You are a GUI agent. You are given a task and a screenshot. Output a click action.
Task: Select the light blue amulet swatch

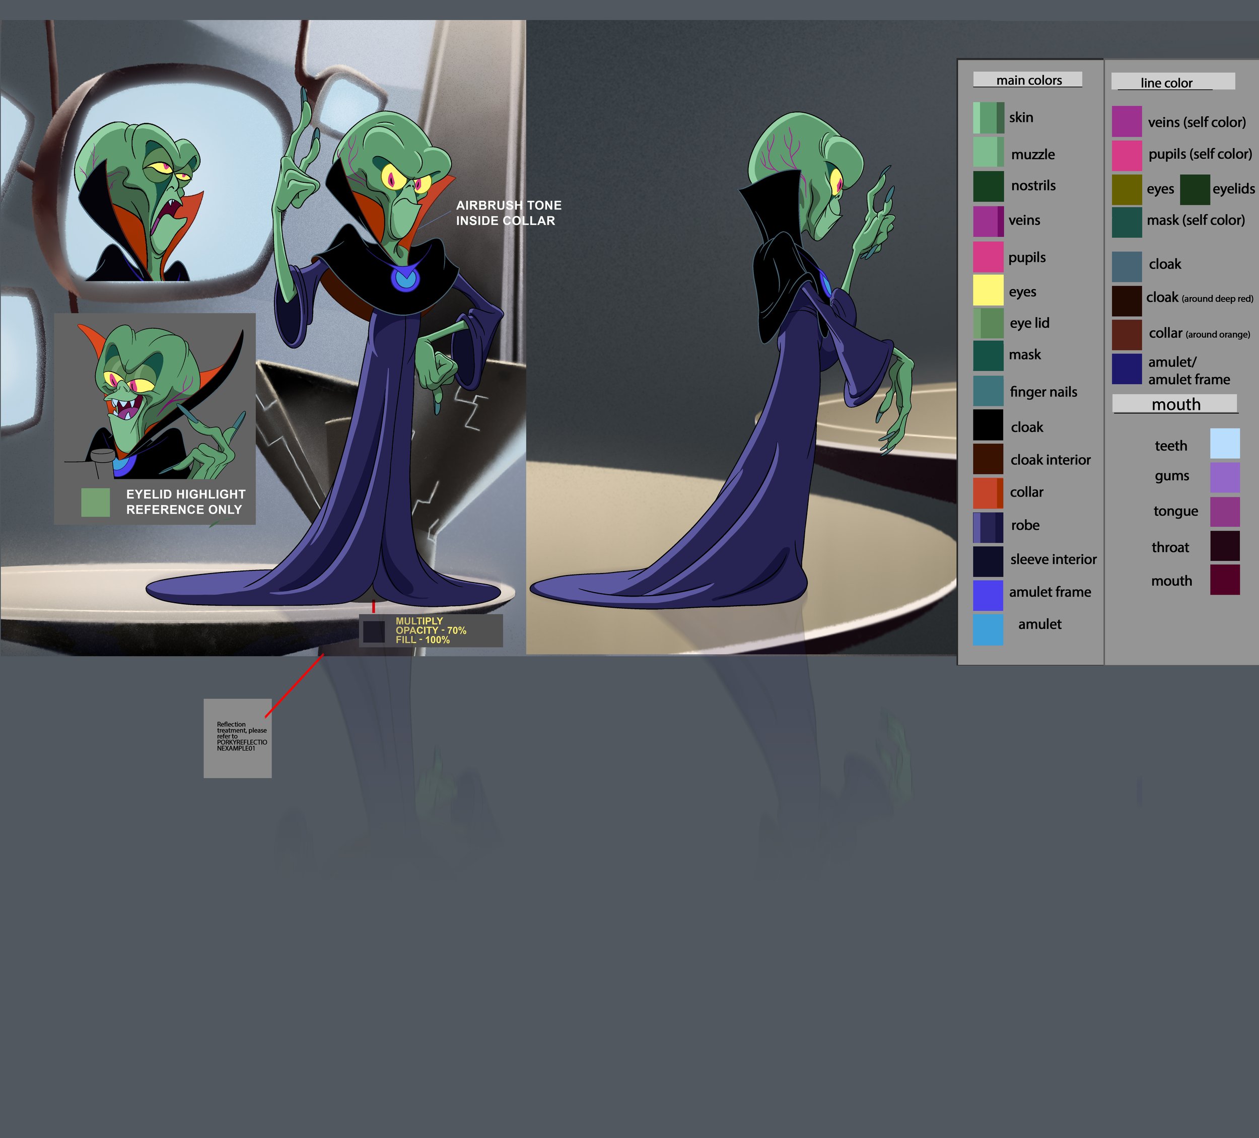coord(988,629)
